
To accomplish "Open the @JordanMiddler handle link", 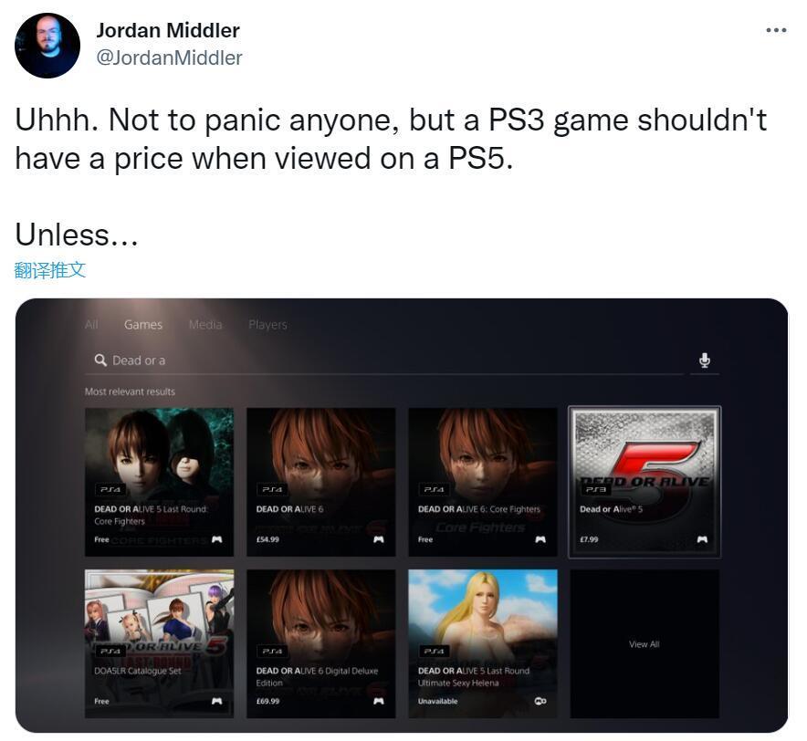I will pyautogui.click(x=169, y=57).
